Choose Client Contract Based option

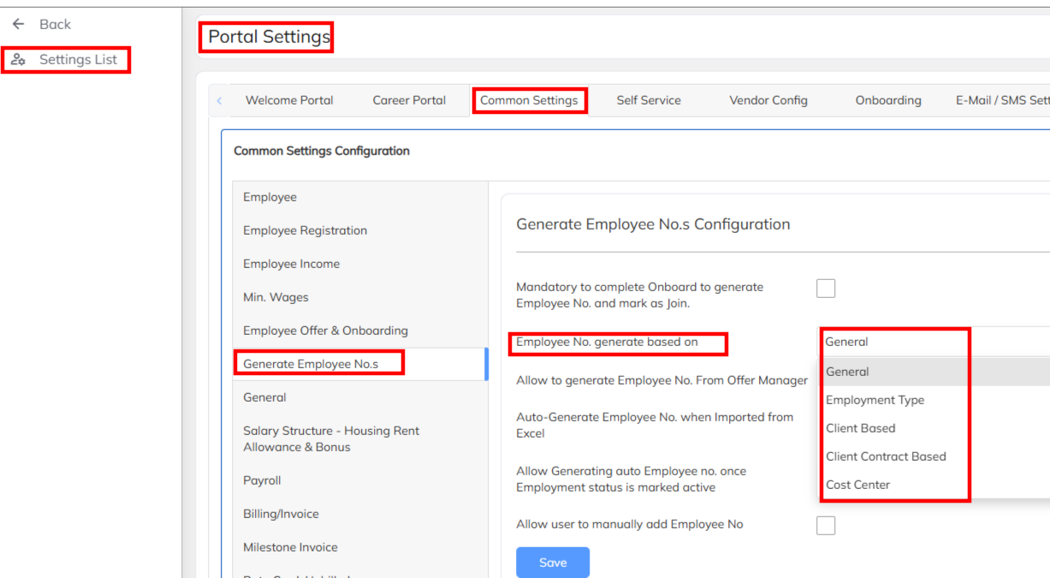tap(886, 456)
